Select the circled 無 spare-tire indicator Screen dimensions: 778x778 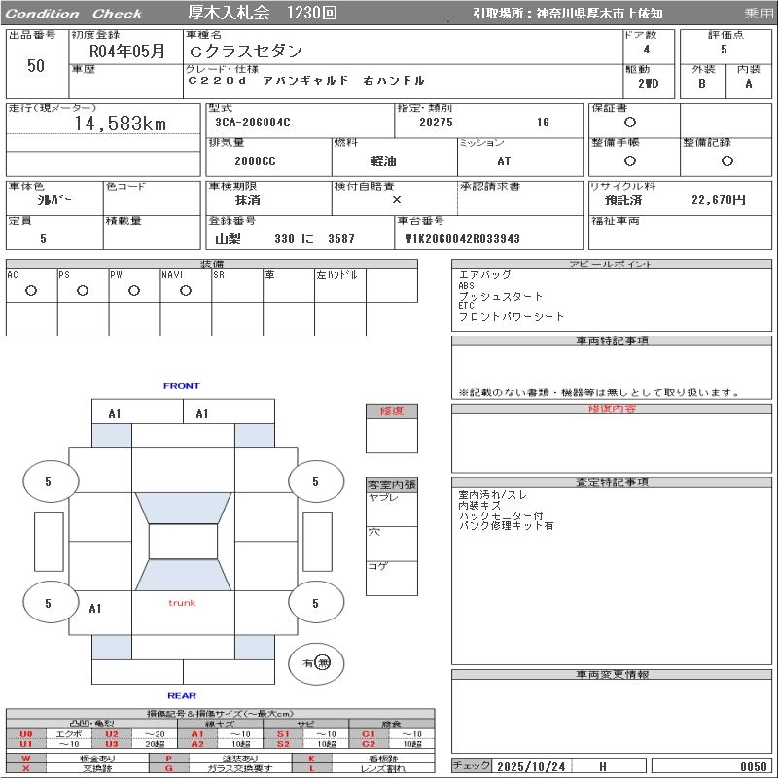point(323,663)
